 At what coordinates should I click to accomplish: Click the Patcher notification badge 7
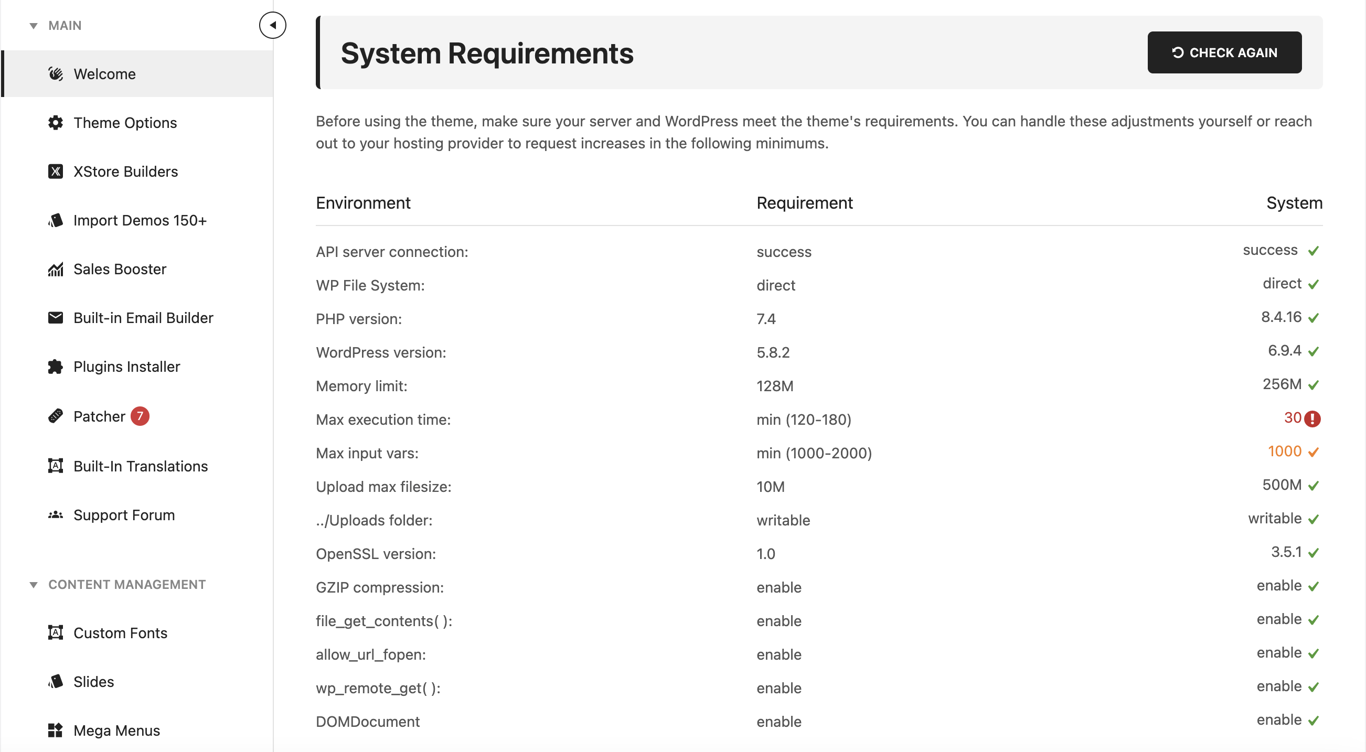tap(140, 416)
